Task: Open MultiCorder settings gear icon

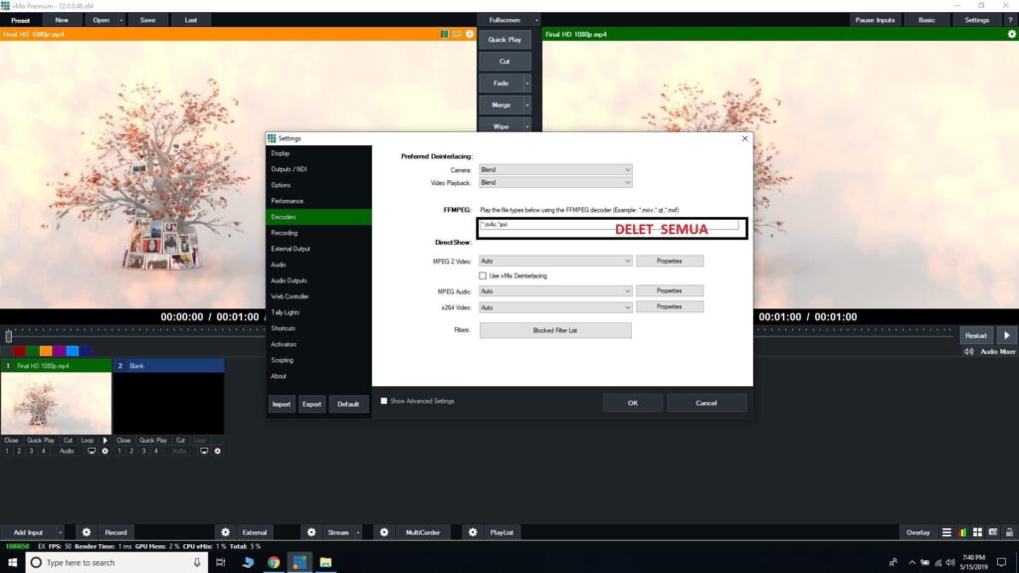Action: tap(384, 532)
